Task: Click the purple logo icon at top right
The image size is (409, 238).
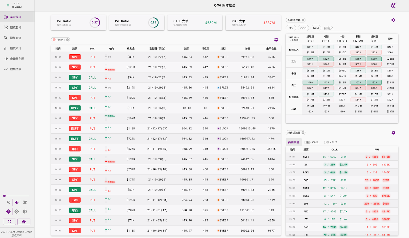Action: point(394,5)
